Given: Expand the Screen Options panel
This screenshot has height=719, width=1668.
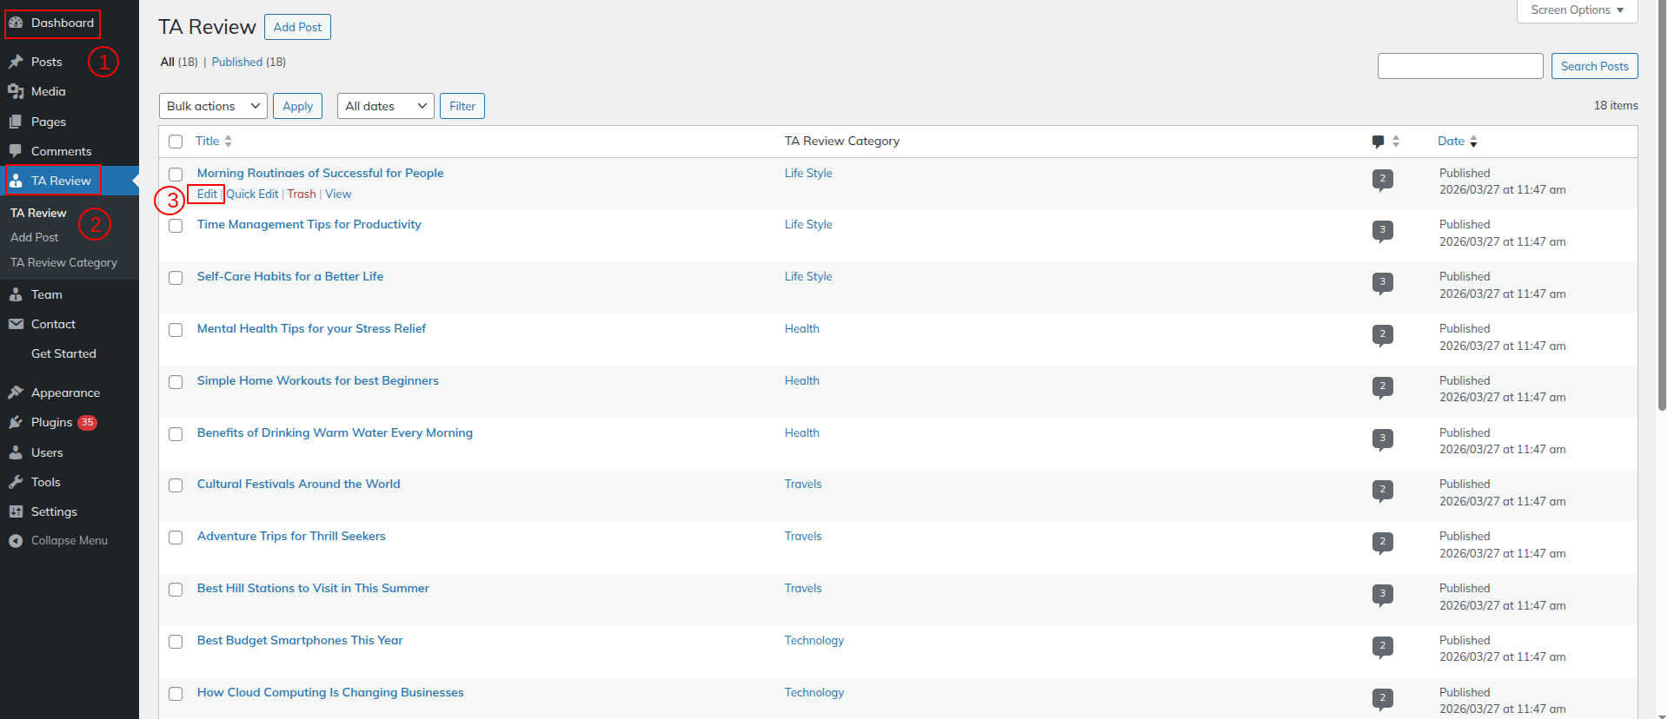Looking at the screenshot, I should (x=1577, y=10).
